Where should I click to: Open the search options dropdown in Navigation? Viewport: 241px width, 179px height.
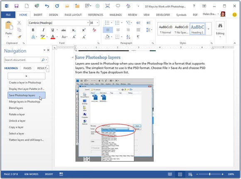(x=47, y=60)
